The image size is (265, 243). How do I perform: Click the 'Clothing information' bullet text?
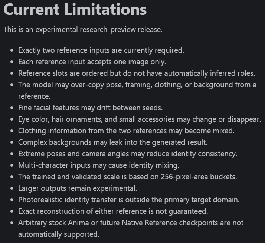126,131
